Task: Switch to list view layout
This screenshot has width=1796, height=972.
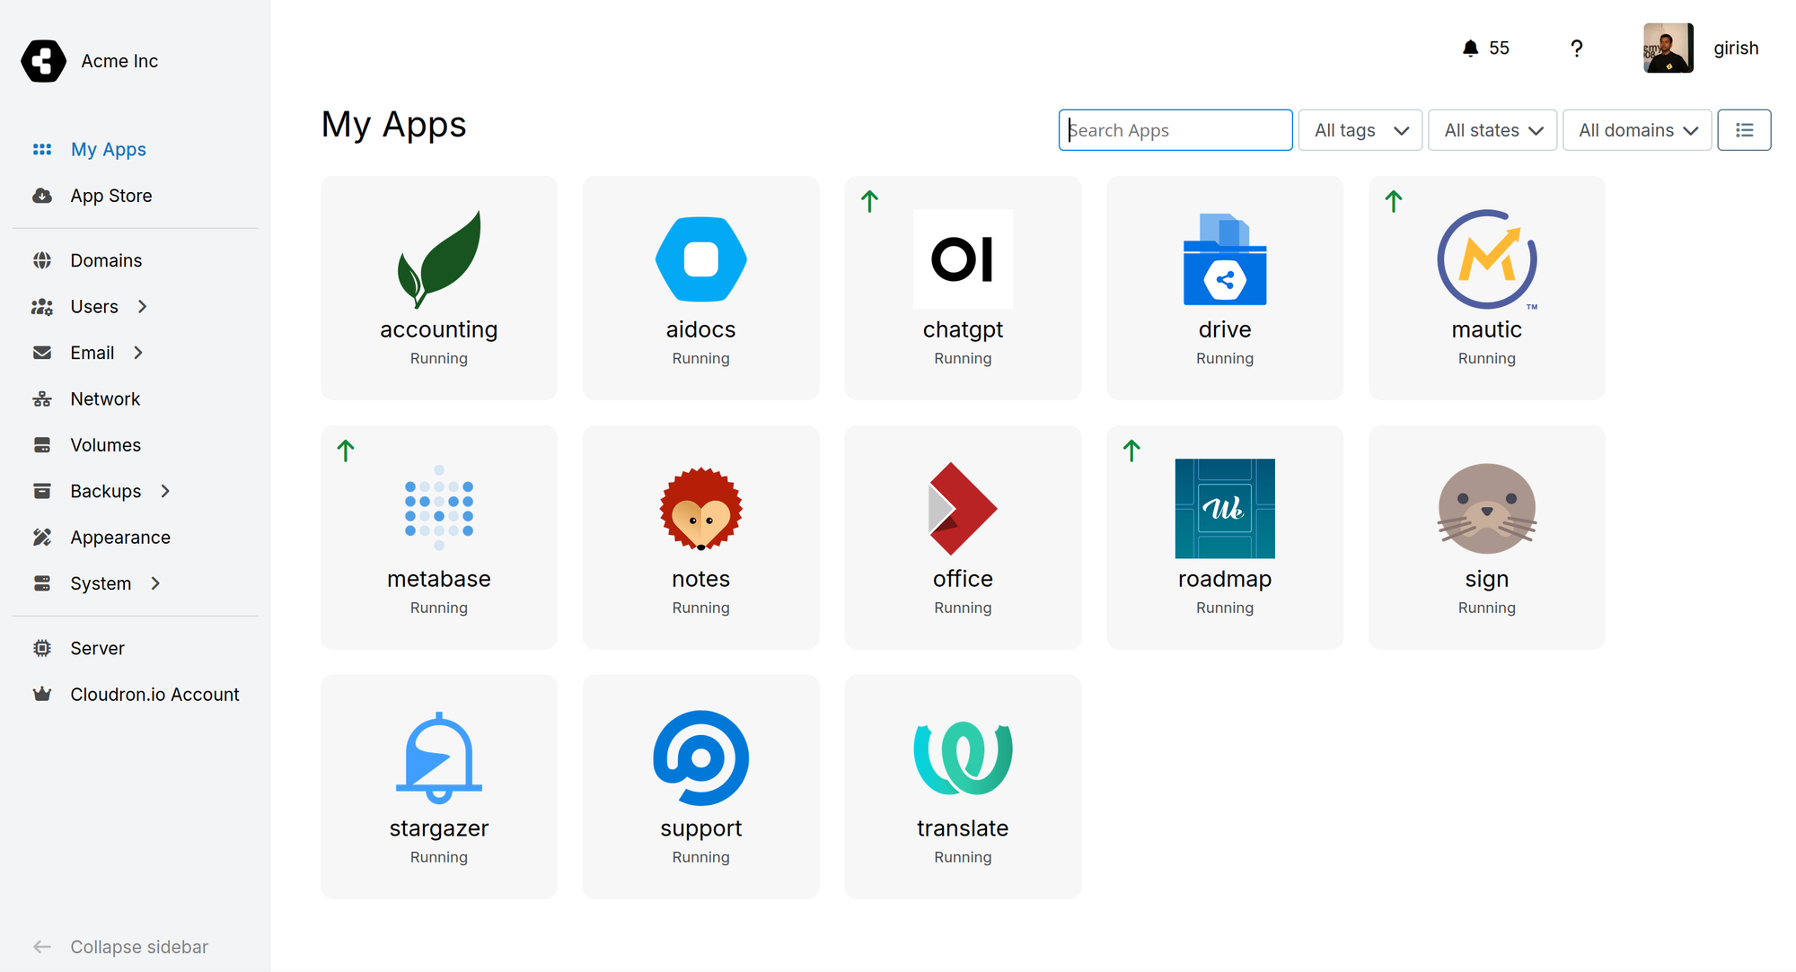Action: pos(1744,130)
